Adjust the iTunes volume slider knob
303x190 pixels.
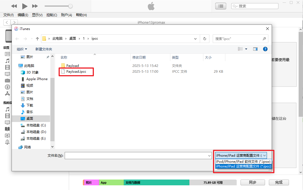click(70, 6)
